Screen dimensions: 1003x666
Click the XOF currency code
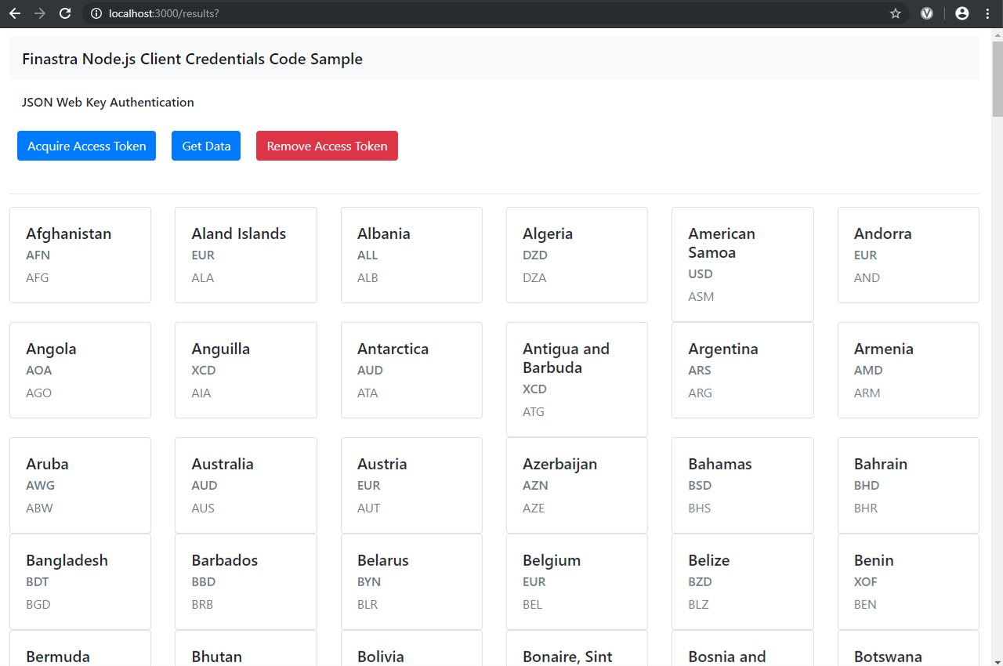click(x=866, y=581)
